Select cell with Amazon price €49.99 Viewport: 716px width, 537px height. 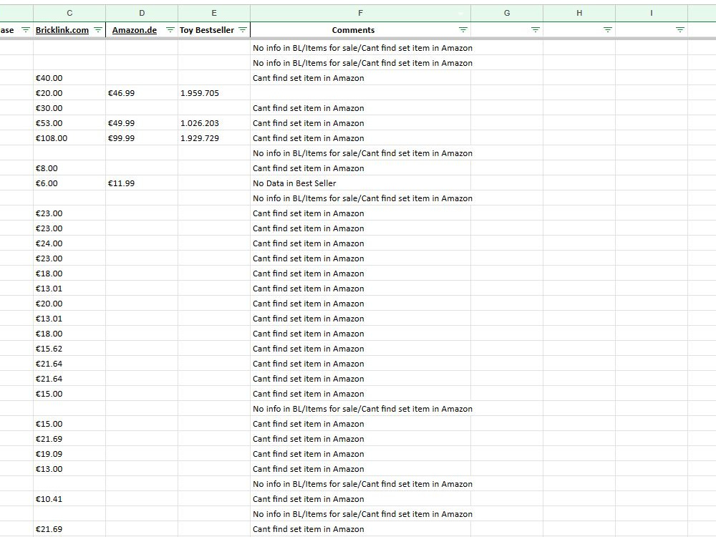(142, 123)
